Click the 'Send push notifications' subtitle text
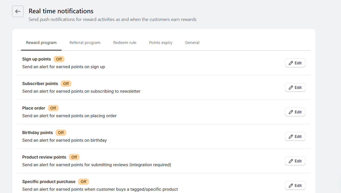Viewport: 341px width, 193px height. 113,19
